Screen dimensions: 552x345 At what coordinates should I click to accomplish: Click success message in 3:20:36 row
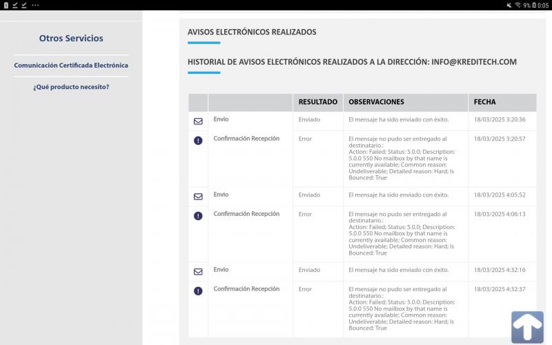399,119
